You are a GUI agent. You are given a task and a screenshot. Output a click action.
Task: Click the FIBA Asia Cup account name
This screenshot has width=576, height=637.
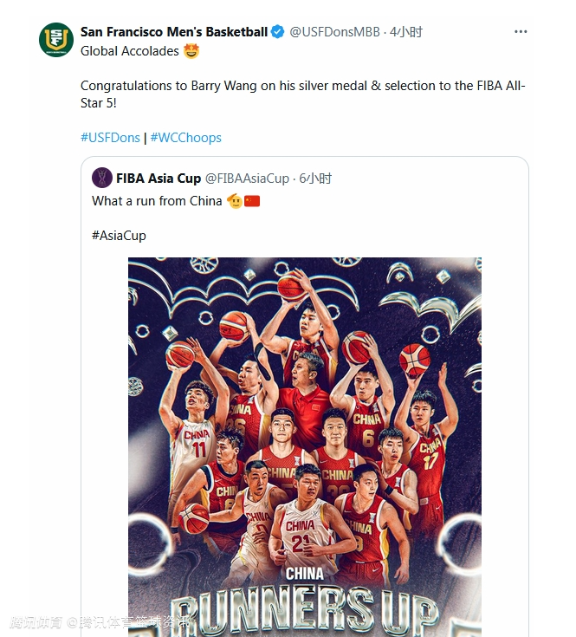point(159,179)
